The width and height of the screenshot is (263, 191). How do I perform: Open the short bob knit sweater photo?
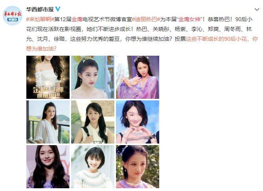(x=93, y=167)
